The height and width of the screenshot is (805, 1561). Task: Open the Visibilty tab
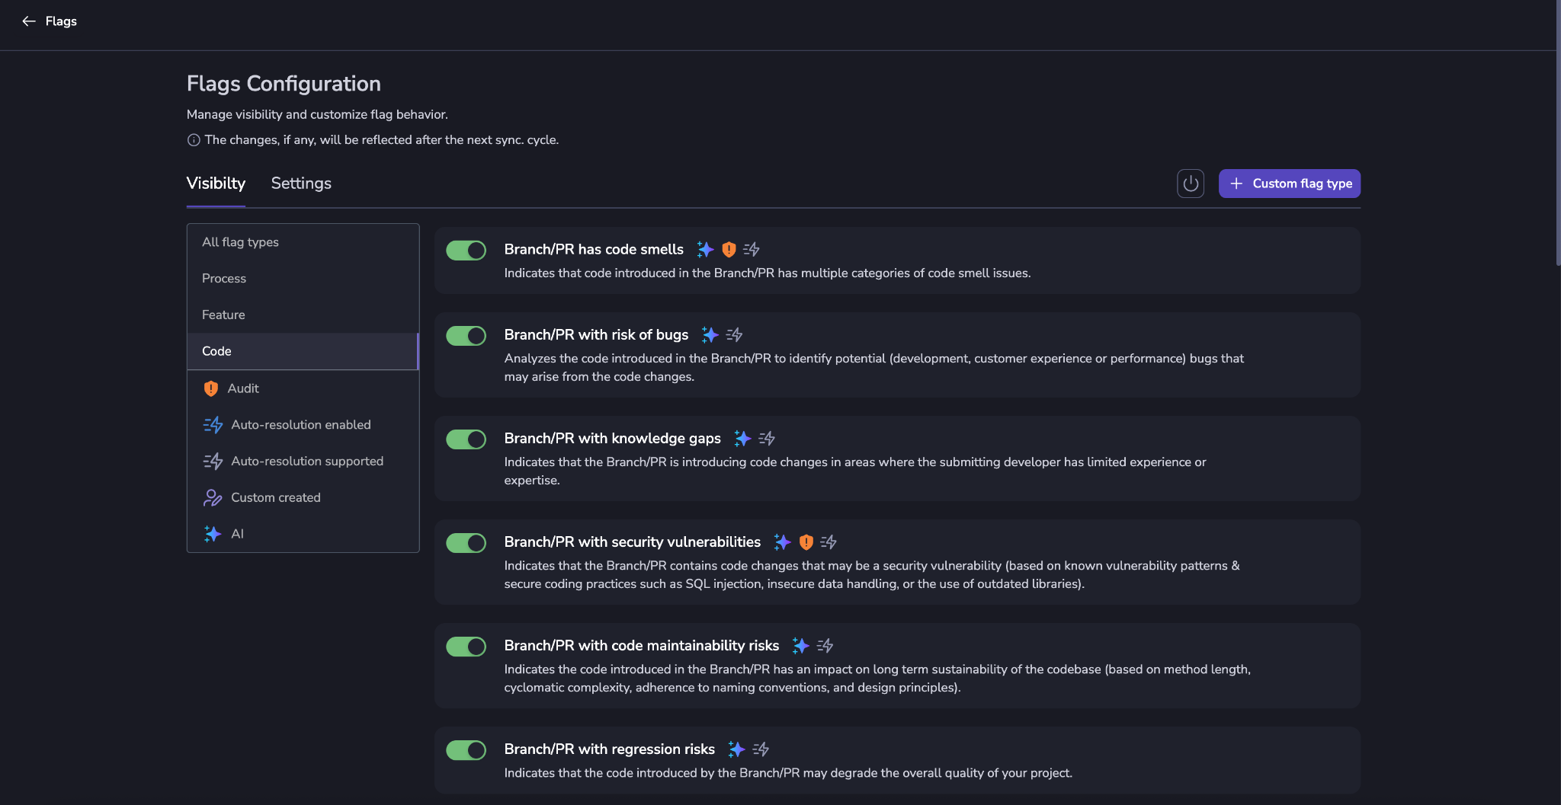(x=216, y=184)
